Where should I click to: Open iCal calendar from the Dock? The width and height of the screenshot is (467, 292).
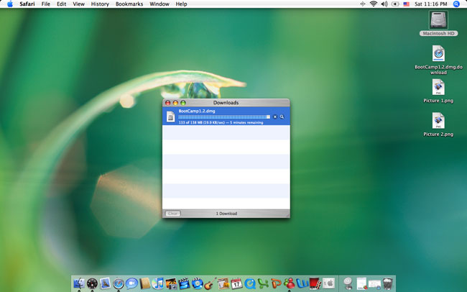click(237, 283)
